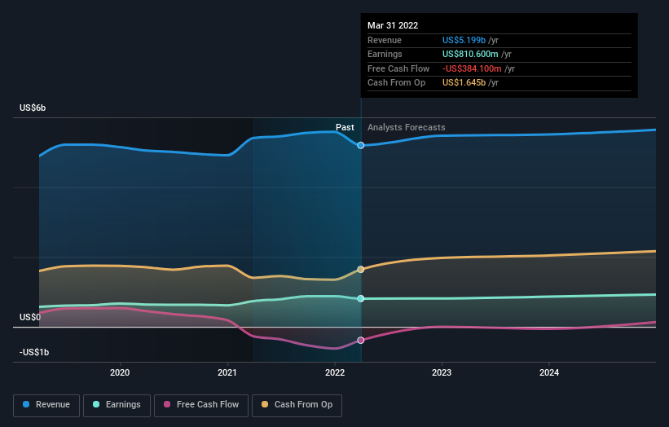Click the 'Analysts Forecasts' label
This screenshot has height=427, width=669.
(406, 128)
